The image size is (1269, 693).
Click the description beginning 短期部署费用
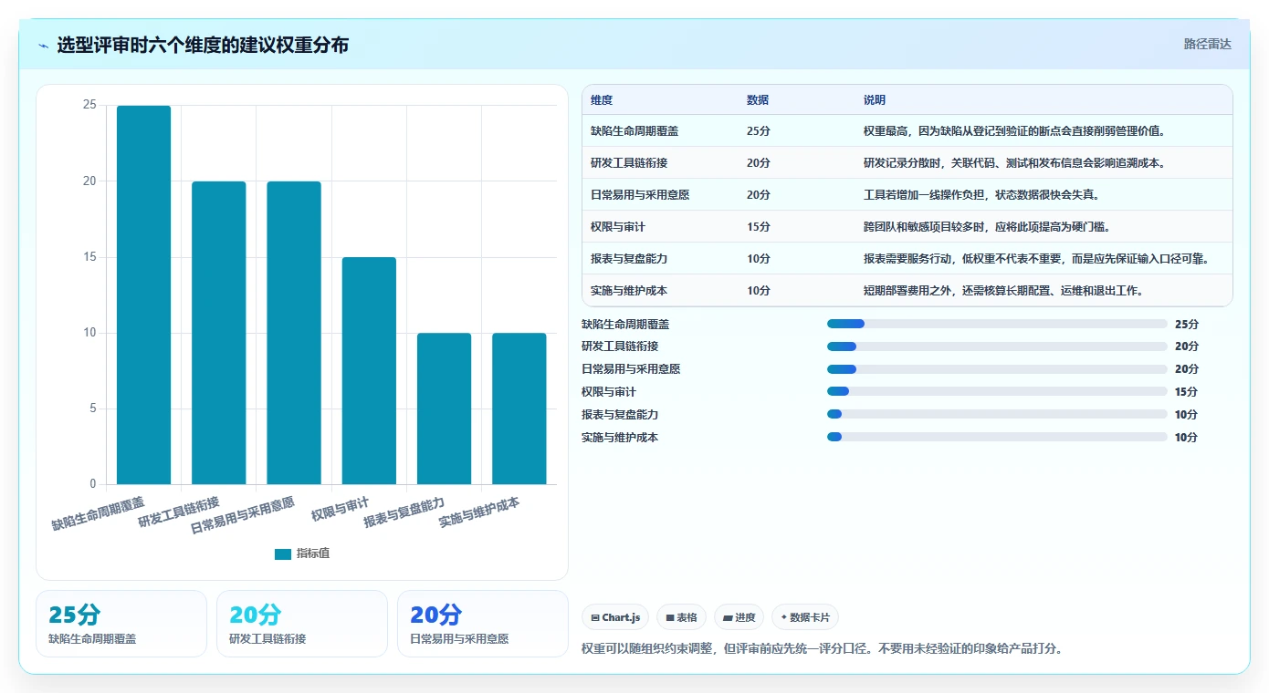pos(1004,291)
